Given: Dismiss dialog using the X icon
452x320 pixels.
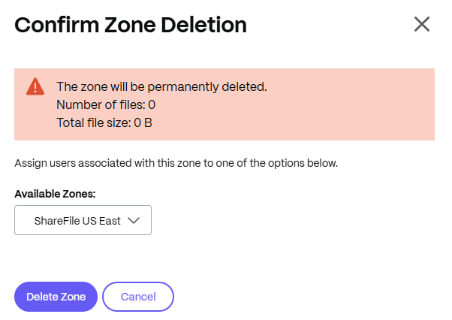Looking at the screenshot, I should point(422,24).
